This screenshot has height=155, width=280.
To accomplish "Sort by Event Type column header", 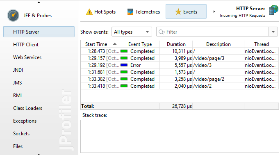I will (140, 44).
